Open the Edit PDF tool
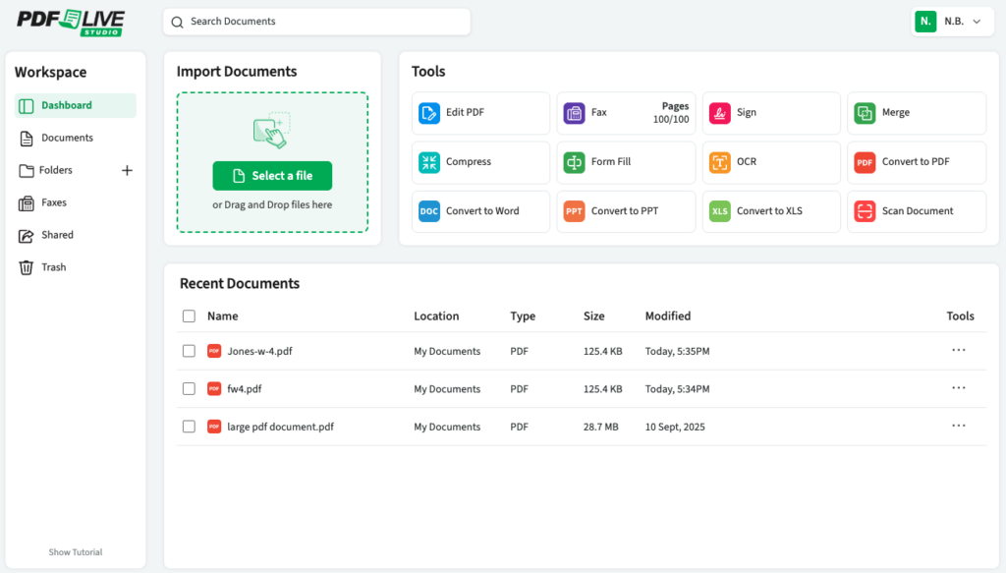This screenshot has height=573, width=1006. click(x=480, y=113)
